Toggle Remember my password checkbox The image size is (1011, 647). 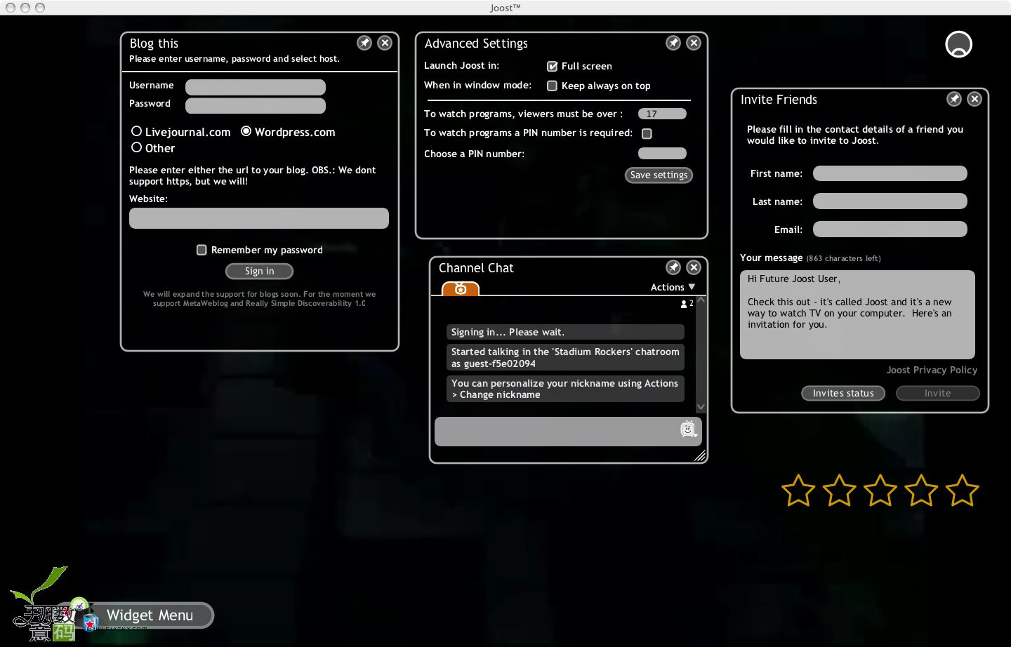pyautogui.click(x=201, y=250)
